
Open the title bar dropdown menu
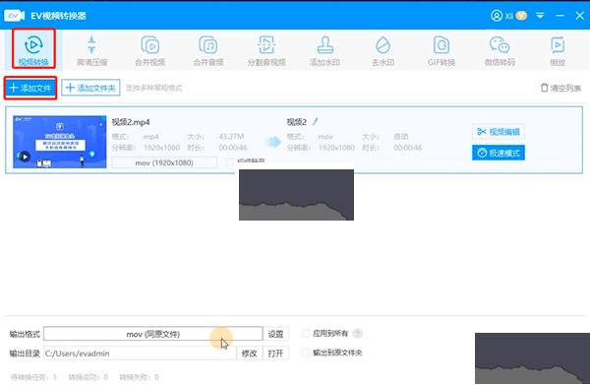[x=540, y=16]
